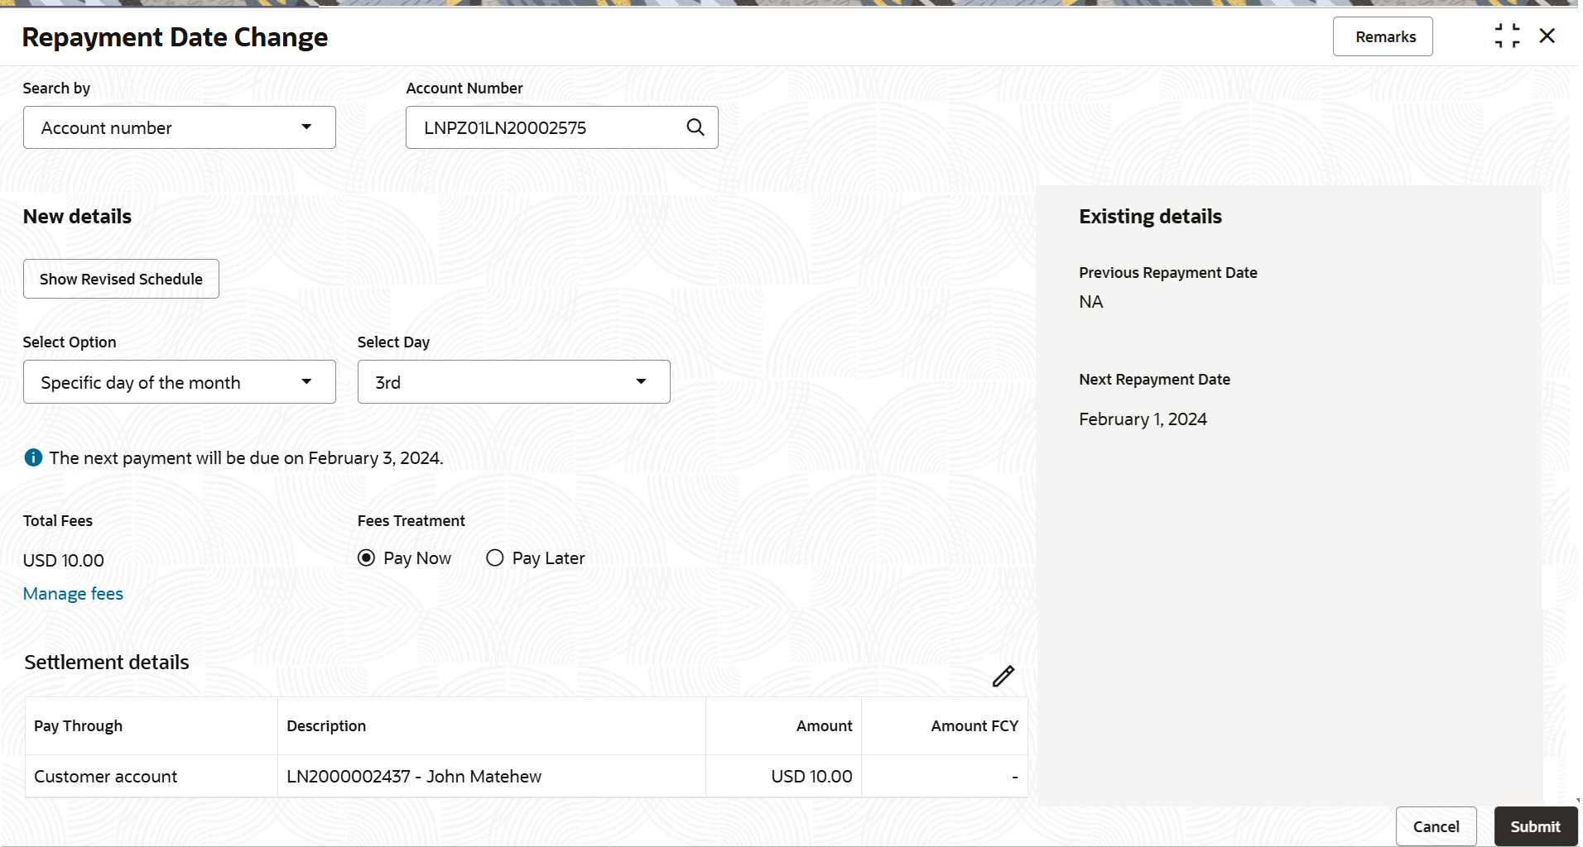Cancel the repayment date change
The height and width of the screenshot is (847, 1583).
1436,826
